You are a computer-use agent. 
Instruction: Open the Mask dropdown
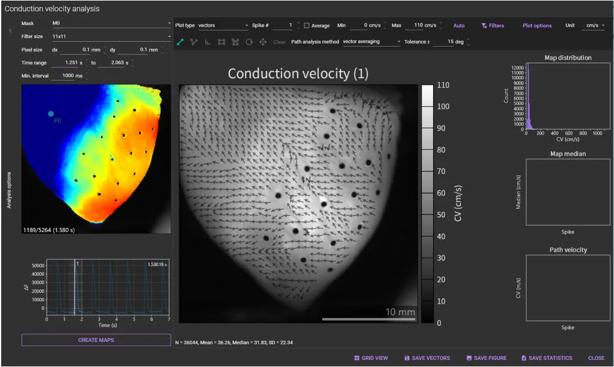click(x=111, y=23)
